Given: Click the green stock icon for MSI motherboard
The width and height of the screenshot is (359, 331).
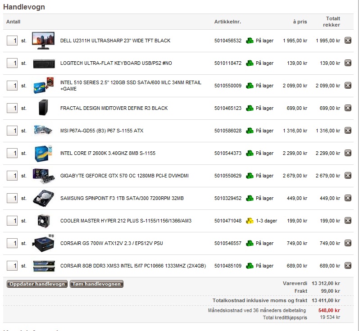Looking at the screenshot, I should tap(250, 131).
